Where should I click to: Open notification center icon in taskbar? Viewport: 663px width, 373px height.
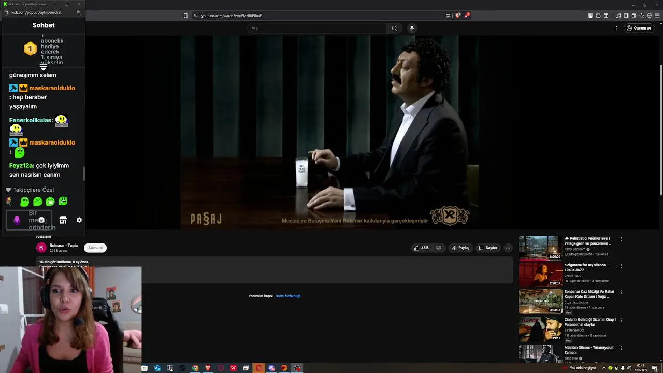655,368
